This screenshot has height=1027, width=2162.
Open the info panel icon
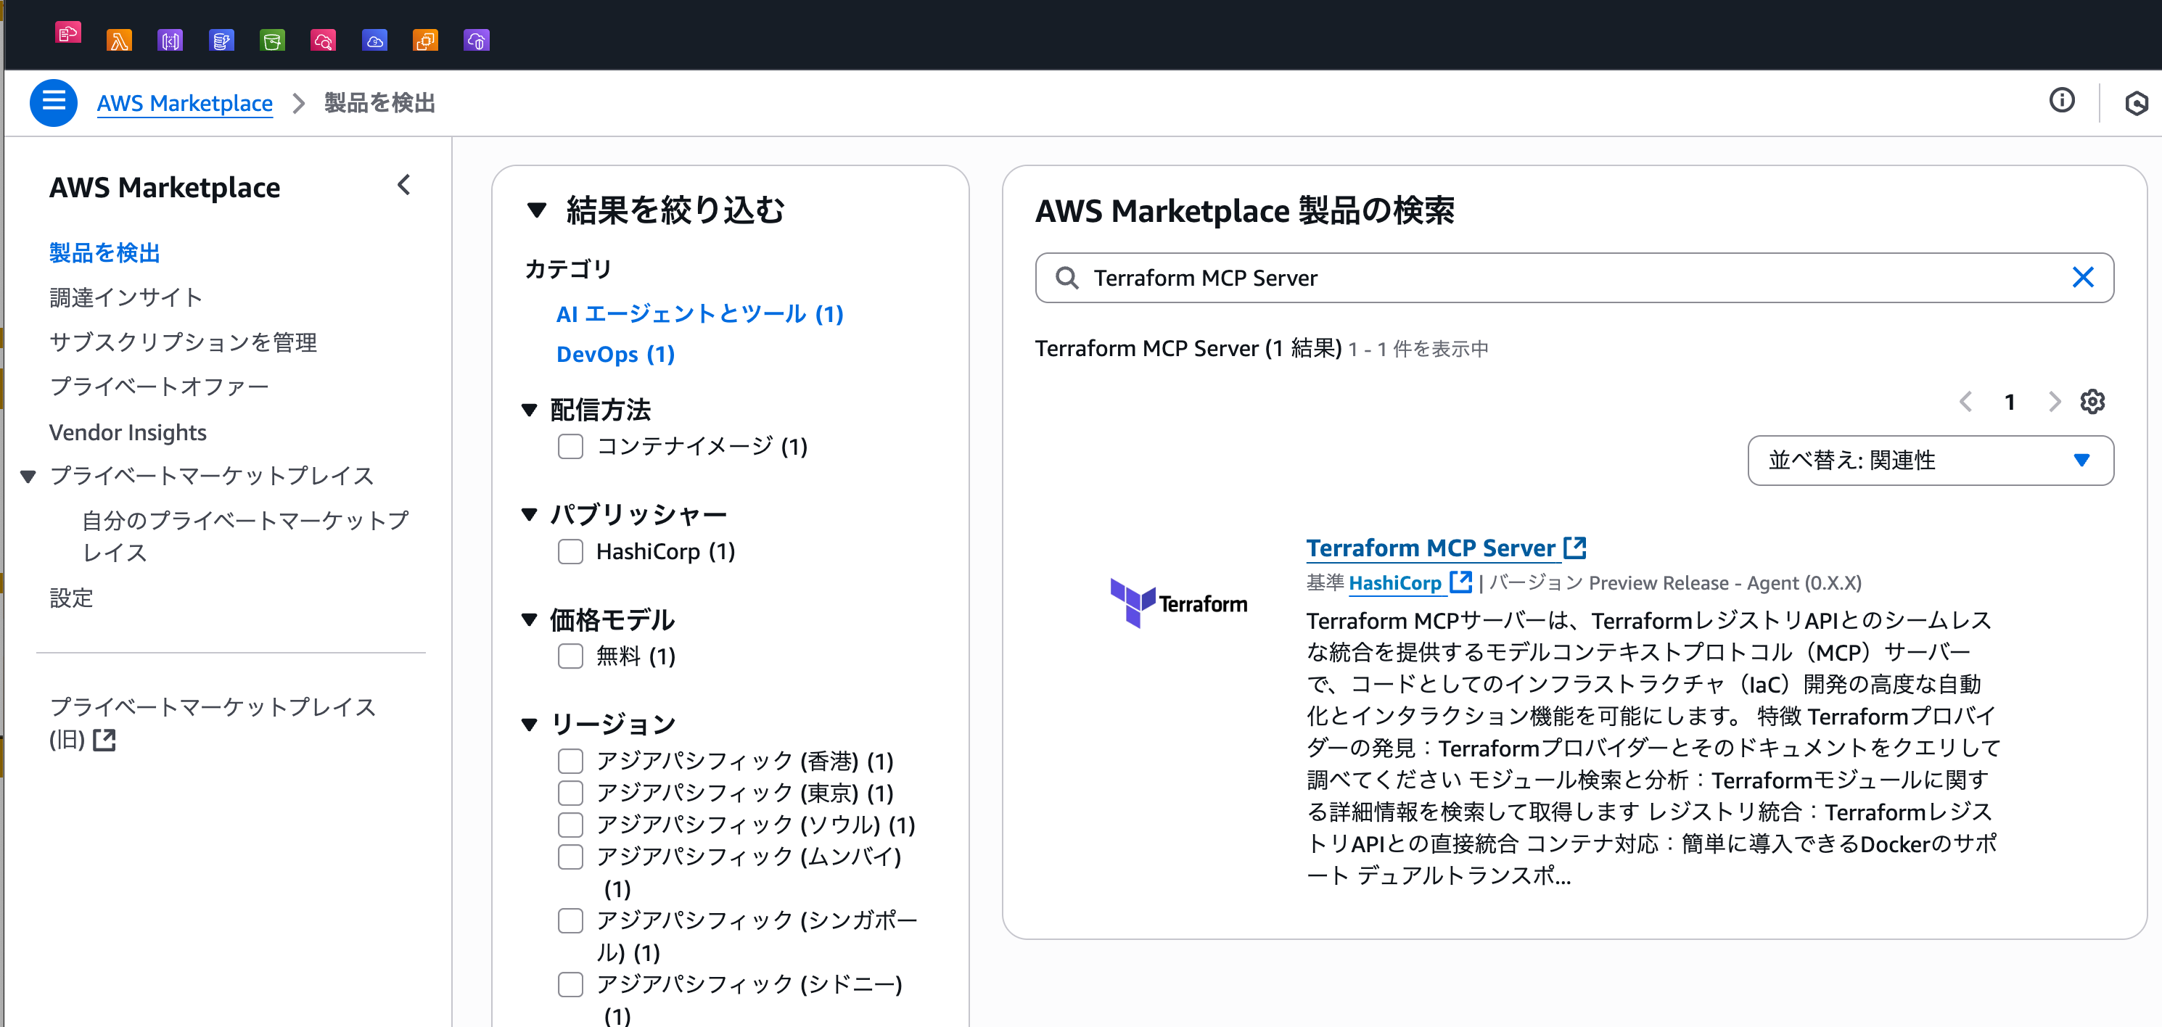click(x=2061, y=101)
